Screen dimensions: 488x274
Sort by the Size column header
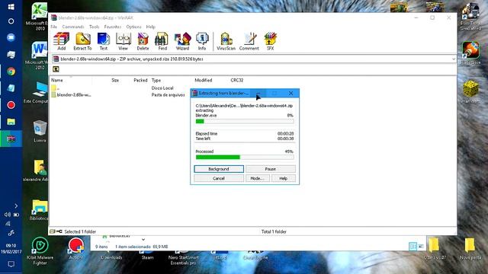[115, 80]
